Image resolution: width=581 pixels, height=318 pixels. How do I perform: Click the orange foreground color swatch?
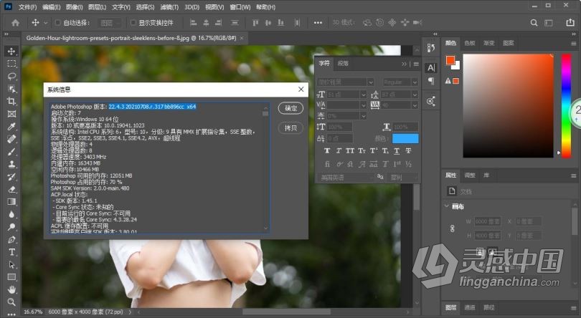click(x=450, y=60)
